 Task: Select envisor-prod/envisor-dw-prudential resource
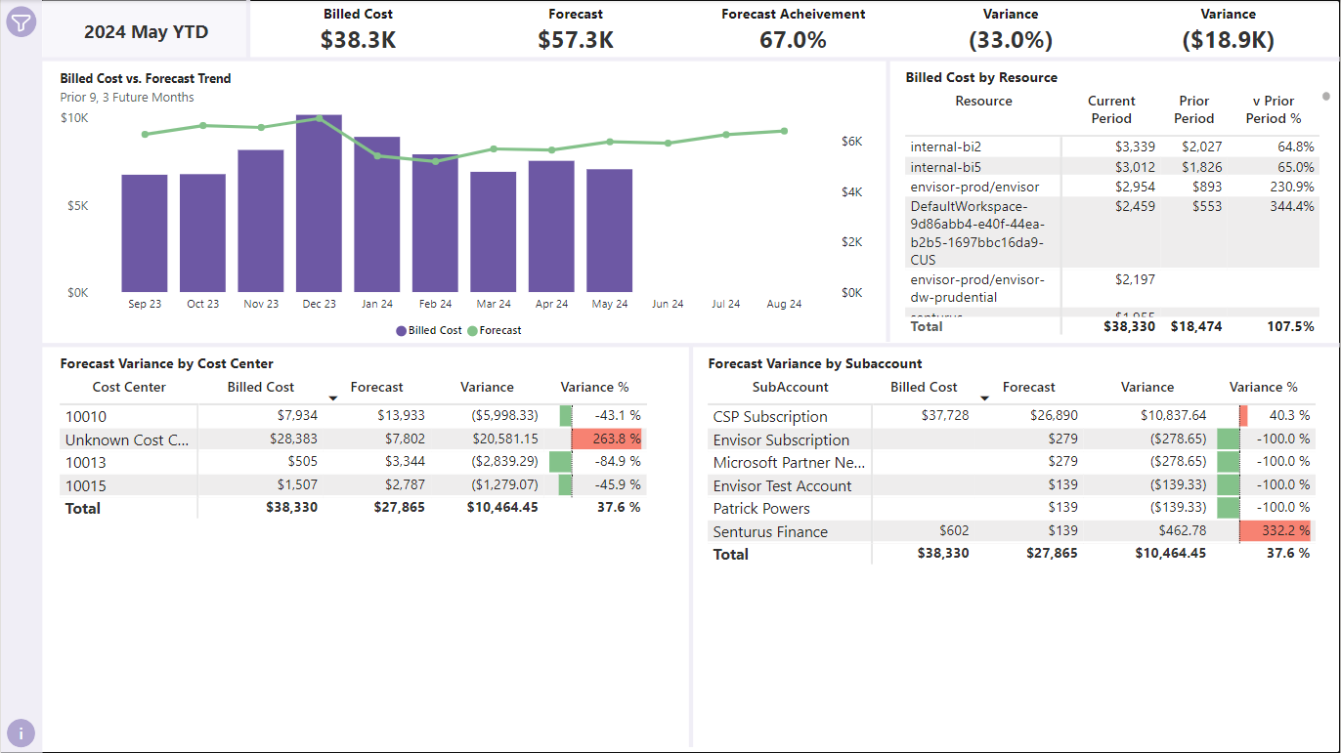(1110, 288)
